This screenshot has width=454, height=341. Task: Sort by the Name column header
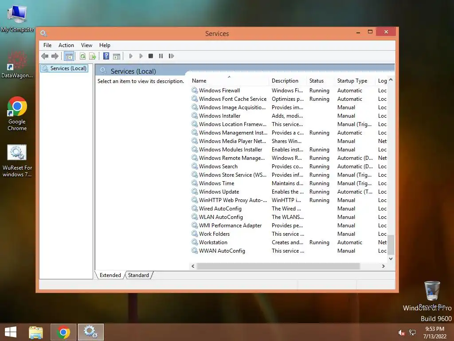pyautogui.click(x=229, y=81)
